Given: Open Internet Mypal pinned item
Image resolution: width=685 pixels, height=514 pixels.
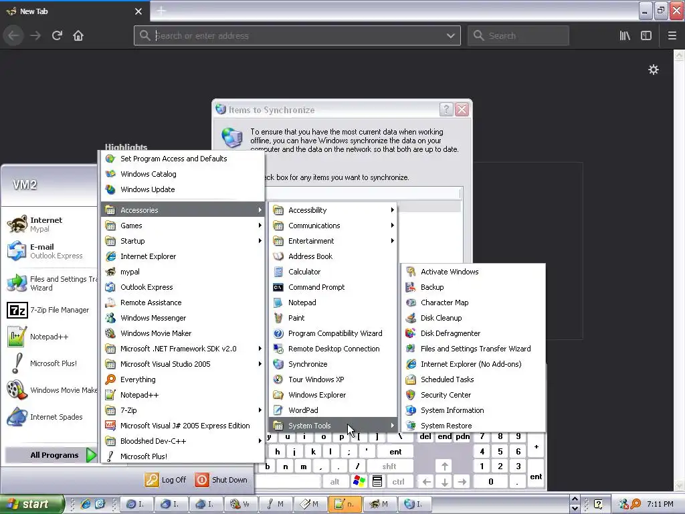Looking at the screenshot, I should click(50, 224).
